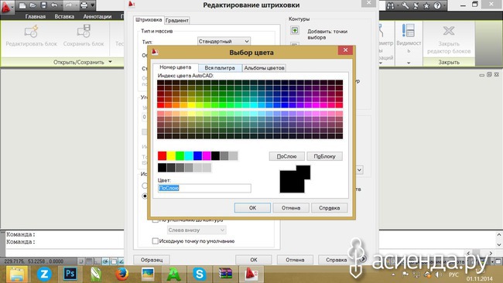Click the Save icon in quick access toolbar
The image size is (503, 283).
[43, 5]
